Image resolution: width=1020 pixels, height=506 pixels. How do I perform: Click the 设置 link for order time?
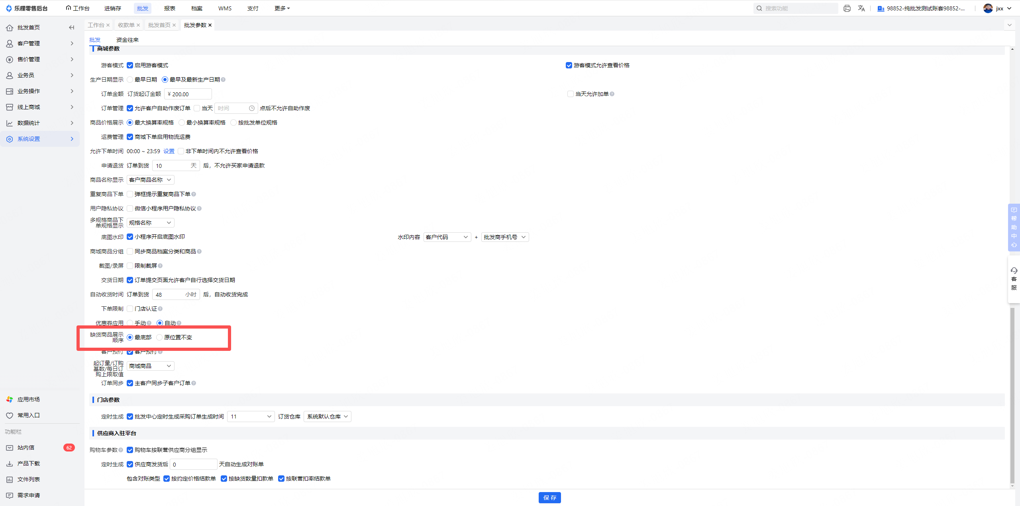click(x=169, y=151)
